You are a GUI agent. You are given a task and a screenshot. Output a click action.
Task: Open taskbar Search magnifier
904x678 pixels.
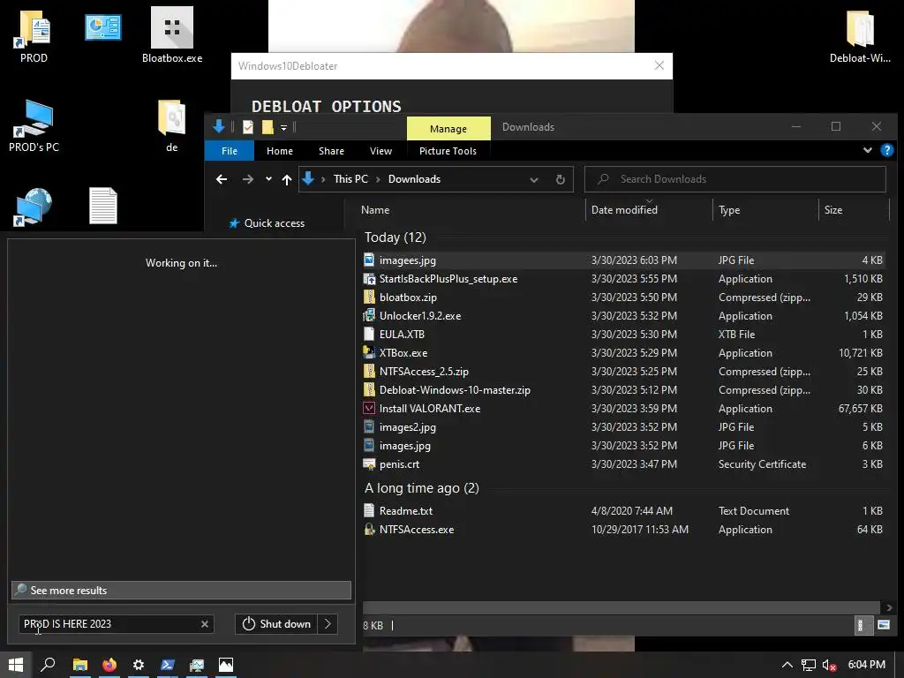coord(48,665)
